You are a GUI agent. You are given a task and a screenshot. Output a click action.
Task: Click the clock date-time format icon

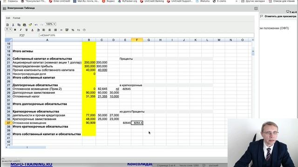(x=84, y=30)
